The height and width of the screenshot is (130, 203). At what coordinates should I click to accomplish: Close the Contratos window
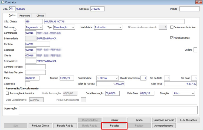click(x=199, y=2)
